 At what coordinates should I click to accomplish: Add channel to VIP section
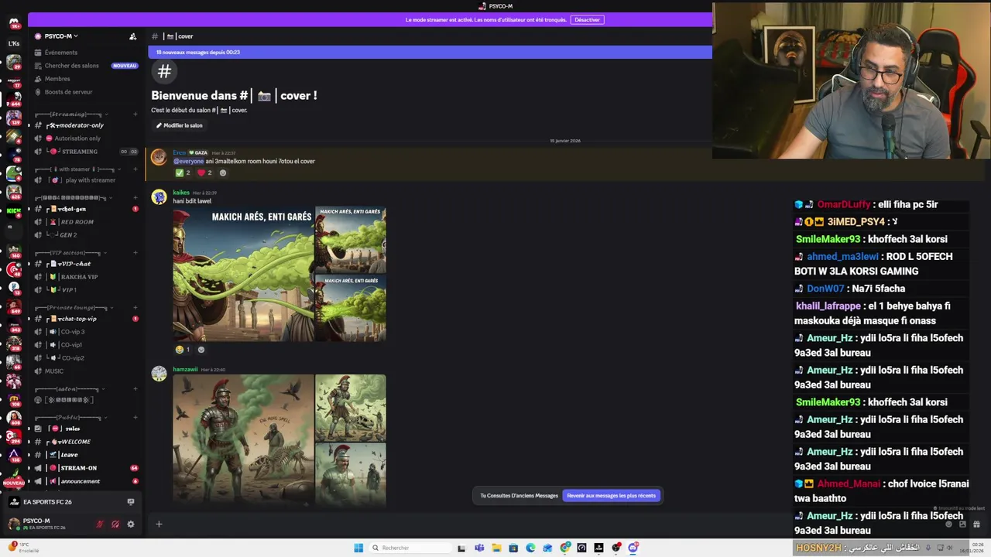pyautogui.click(x=135, y=252)
